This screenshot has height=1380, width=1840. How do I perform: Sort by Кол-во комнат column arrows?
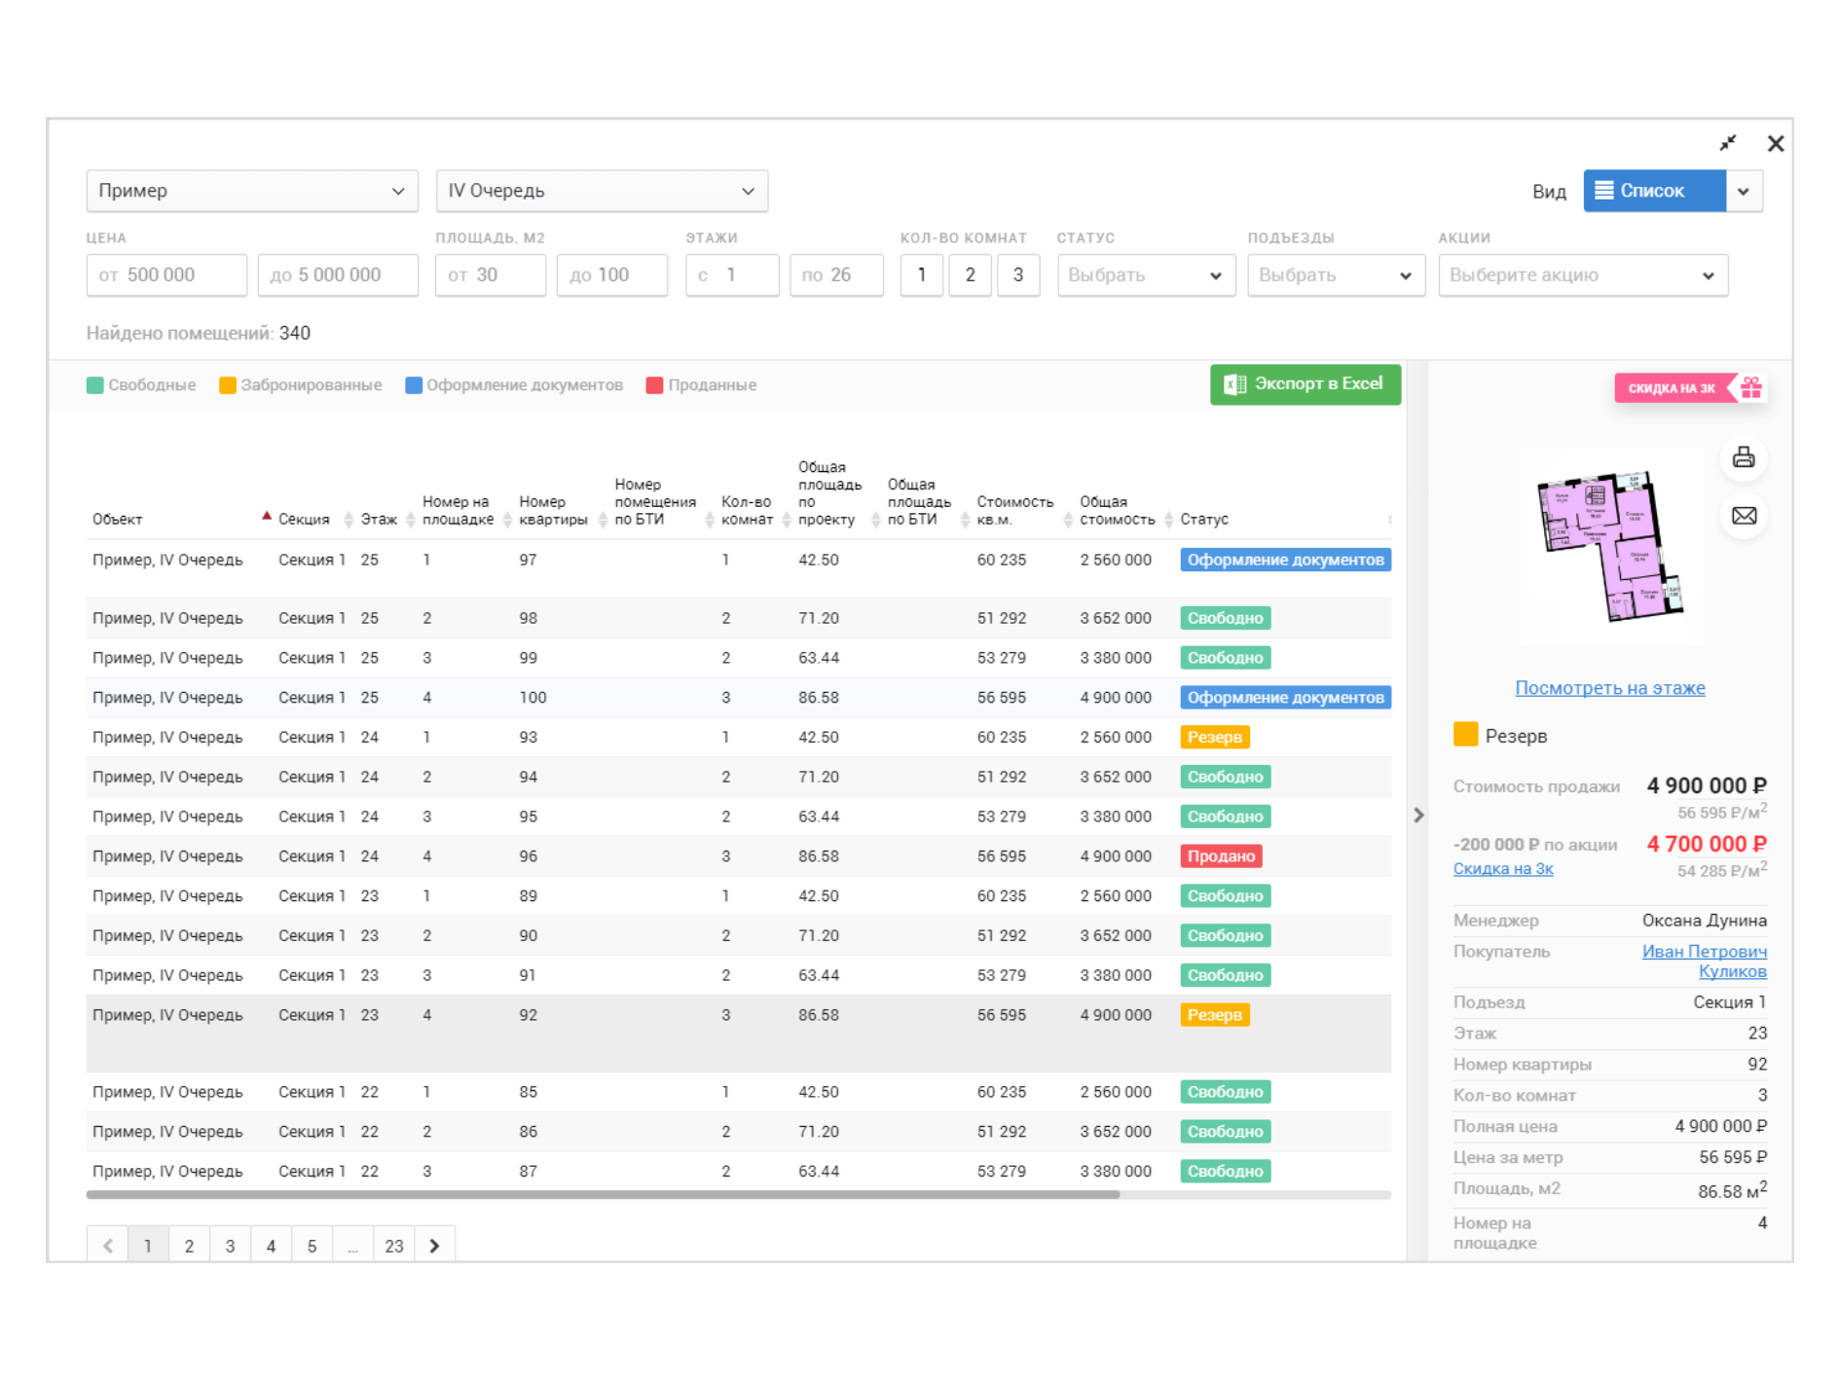(787, 520)
